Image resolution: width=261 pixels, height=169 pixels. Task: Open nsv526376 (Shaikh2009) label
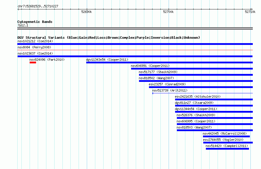point(196,115)
